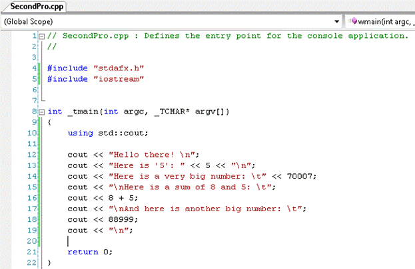Switch to the SecondPro.cpp tab
Viewport: 415px width, 269px height.
click(37, 7)
